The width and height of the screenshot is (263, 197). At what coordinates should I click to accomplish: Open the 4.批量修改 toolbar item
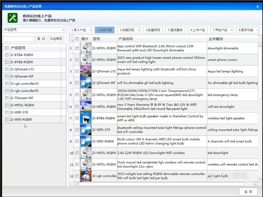point(153,30)
